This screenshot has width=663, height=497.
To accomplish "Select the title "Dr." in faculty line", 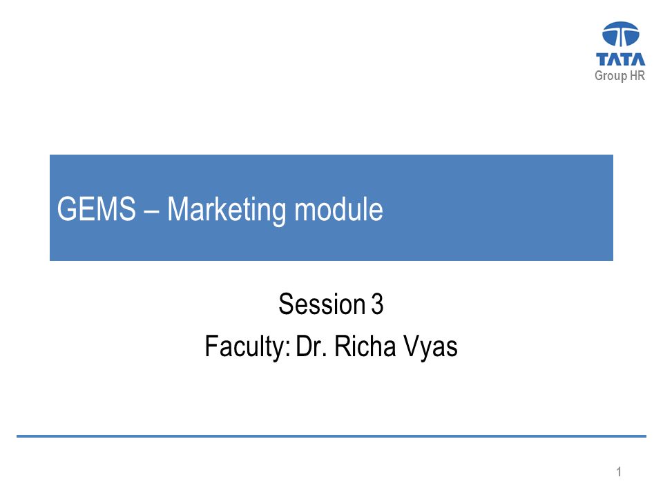I will (x=311, y=346).
